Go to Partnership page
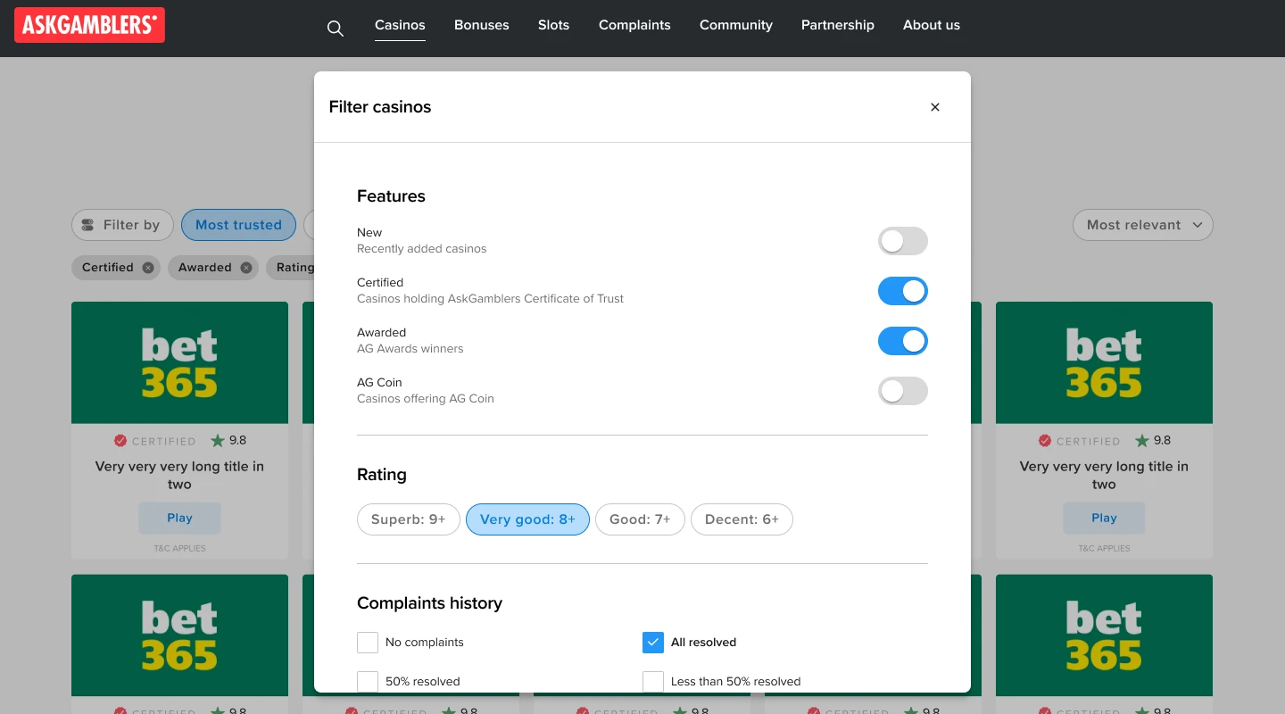Screen dimensions: 1285x714 pyautogui.click(x=838, y=25)
